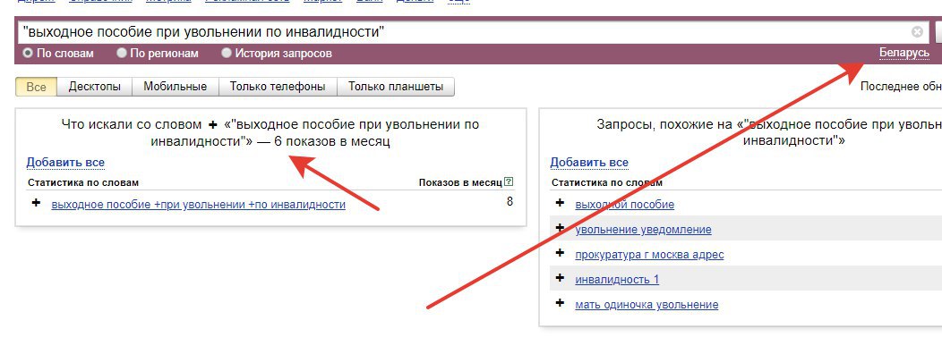Open 'мать одиночка увольнение' query link
The image size is (942, 354).
[647, 305]
